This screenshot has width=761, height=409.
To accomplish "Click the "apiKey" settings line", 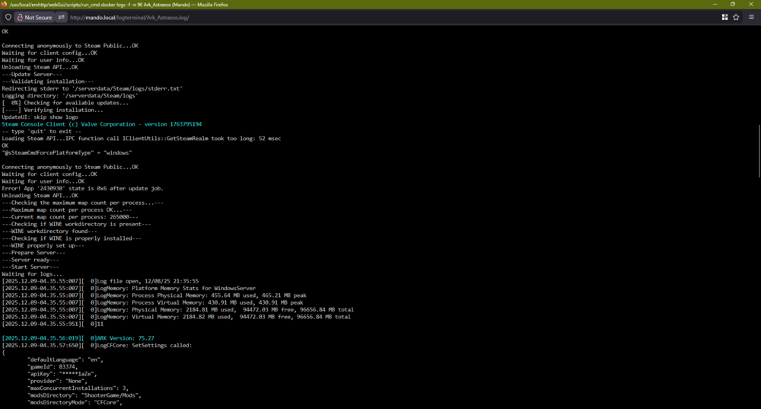I will (x=62, y=374).
